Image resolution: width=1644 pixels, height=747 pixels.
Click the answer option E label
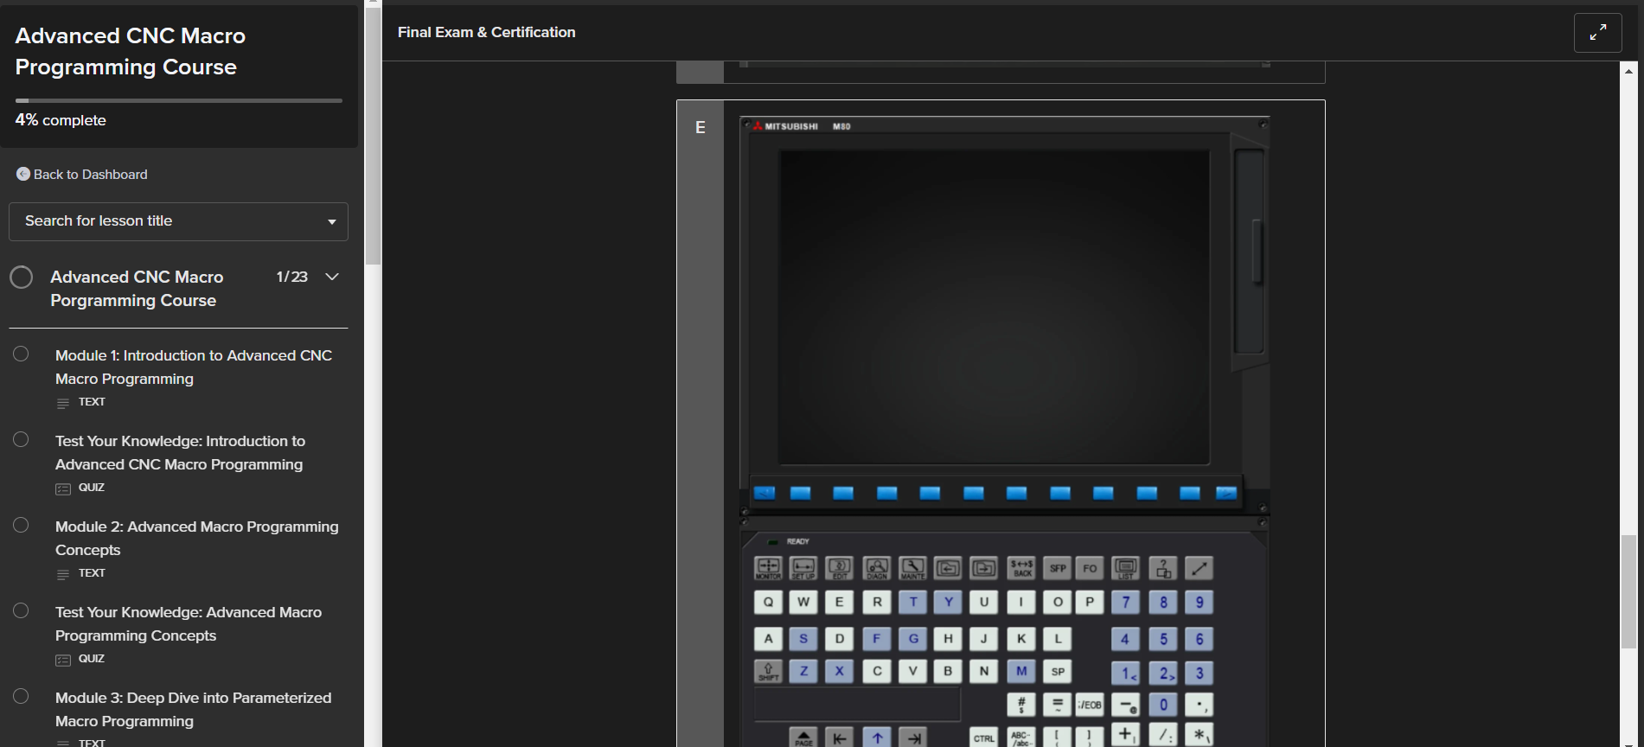[x=700, y=127]
